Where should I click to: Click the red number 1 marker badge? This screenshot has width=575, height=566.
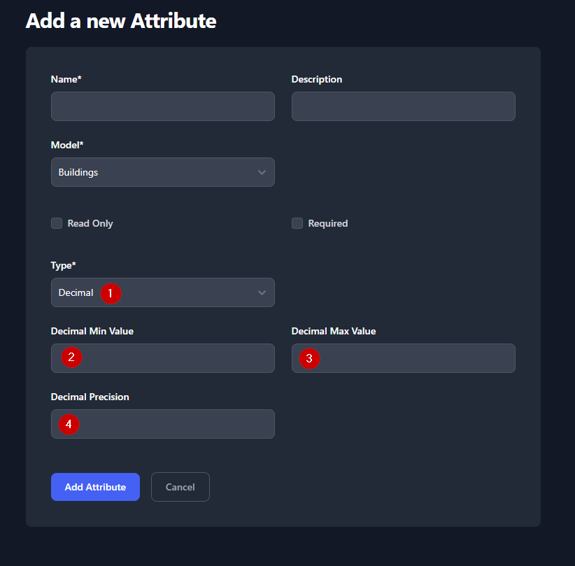110,293
